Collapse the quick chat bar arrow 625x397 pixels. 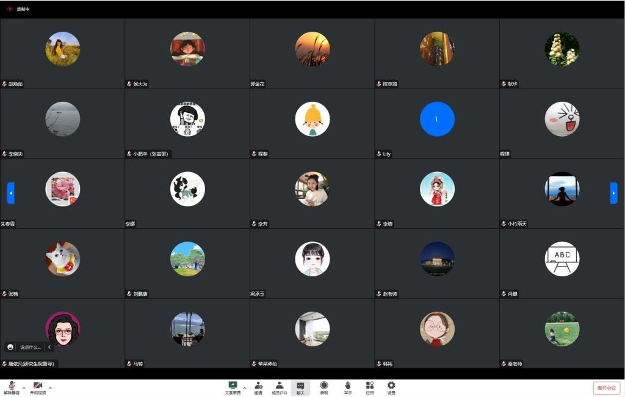coord(49,347)
